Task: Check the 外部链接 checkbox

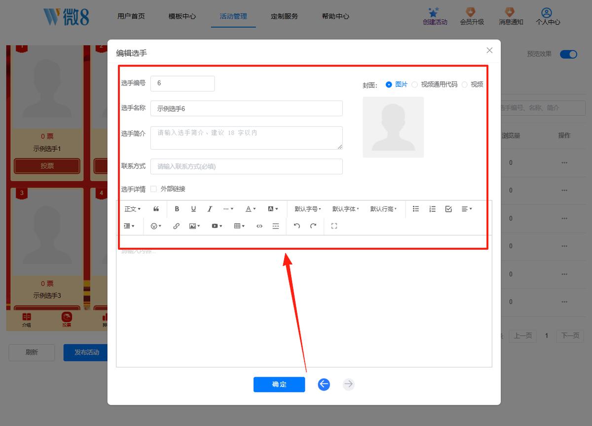Action: 154,189
